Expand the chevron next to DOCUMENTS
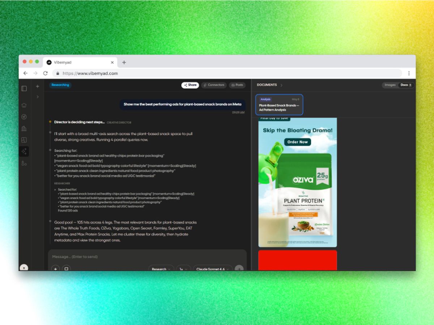 pyautogui.click(x=281, y=85)
